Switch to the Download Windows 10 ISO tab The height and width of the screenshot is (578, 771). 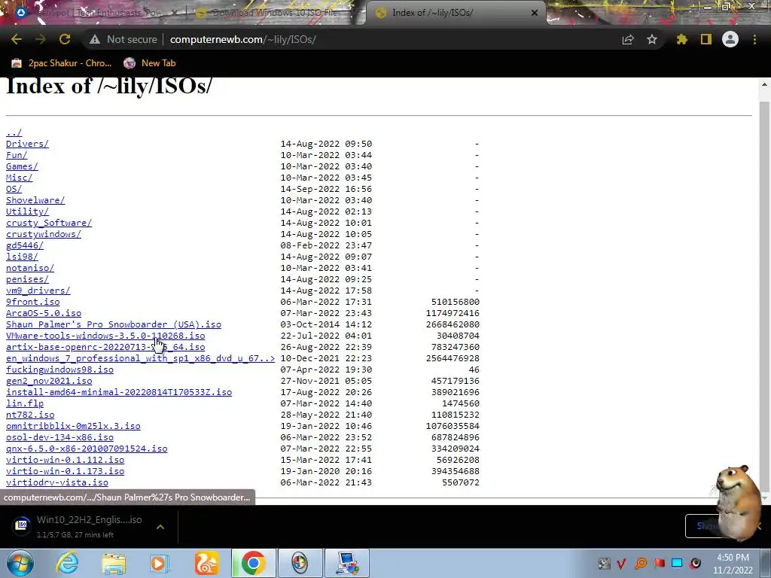[x=276, y=13]
